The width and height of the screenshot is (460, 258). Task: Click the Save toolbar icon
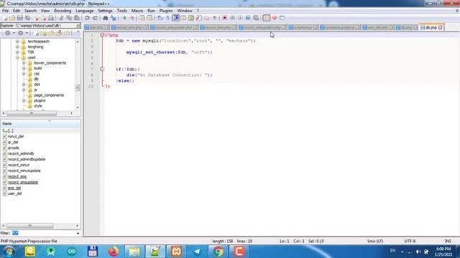coord(20,18)
